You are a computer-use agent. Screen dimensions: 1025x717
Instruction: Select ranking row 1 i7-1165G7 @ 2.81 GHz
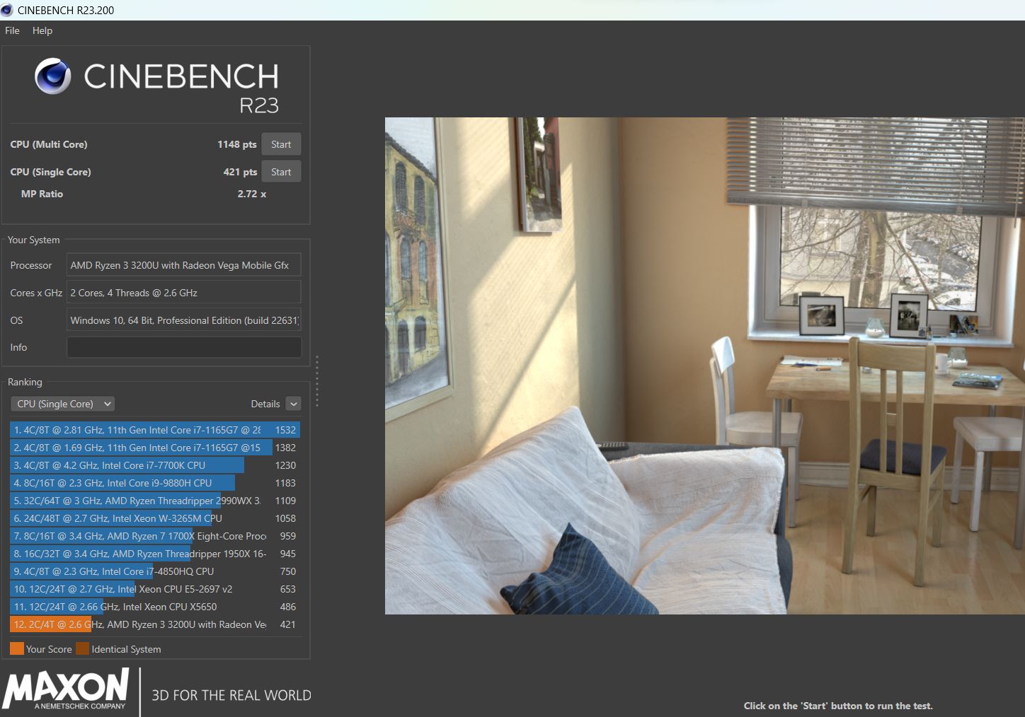(155, 430)
